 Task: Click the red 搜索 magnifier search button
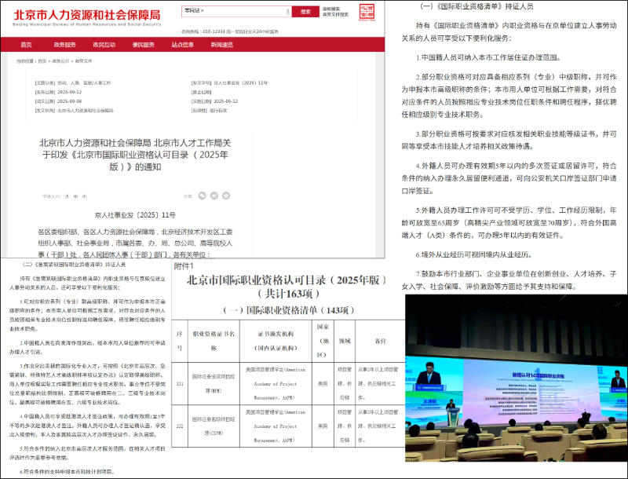[305, 11]
